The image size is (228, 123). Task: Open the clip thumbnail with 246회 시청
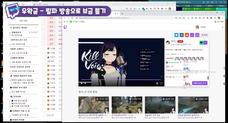tap(193, 105)
